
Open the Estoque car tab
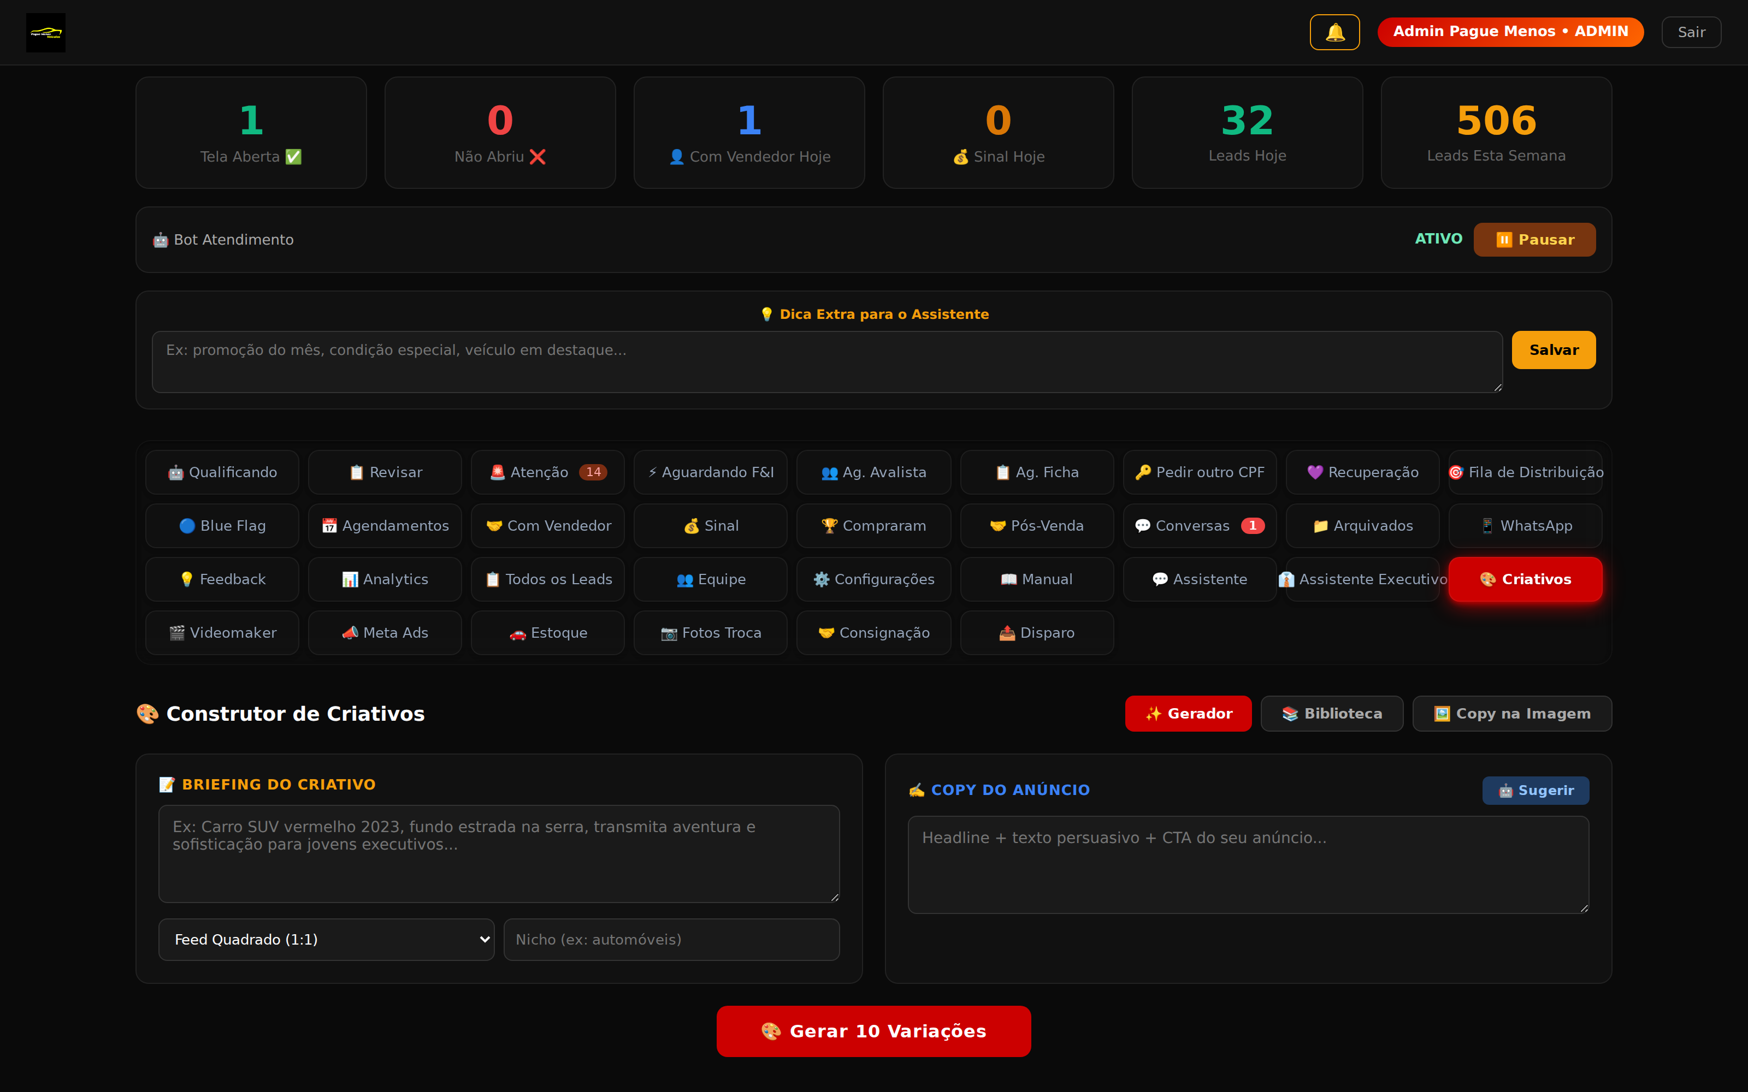(x=547, y=633)
